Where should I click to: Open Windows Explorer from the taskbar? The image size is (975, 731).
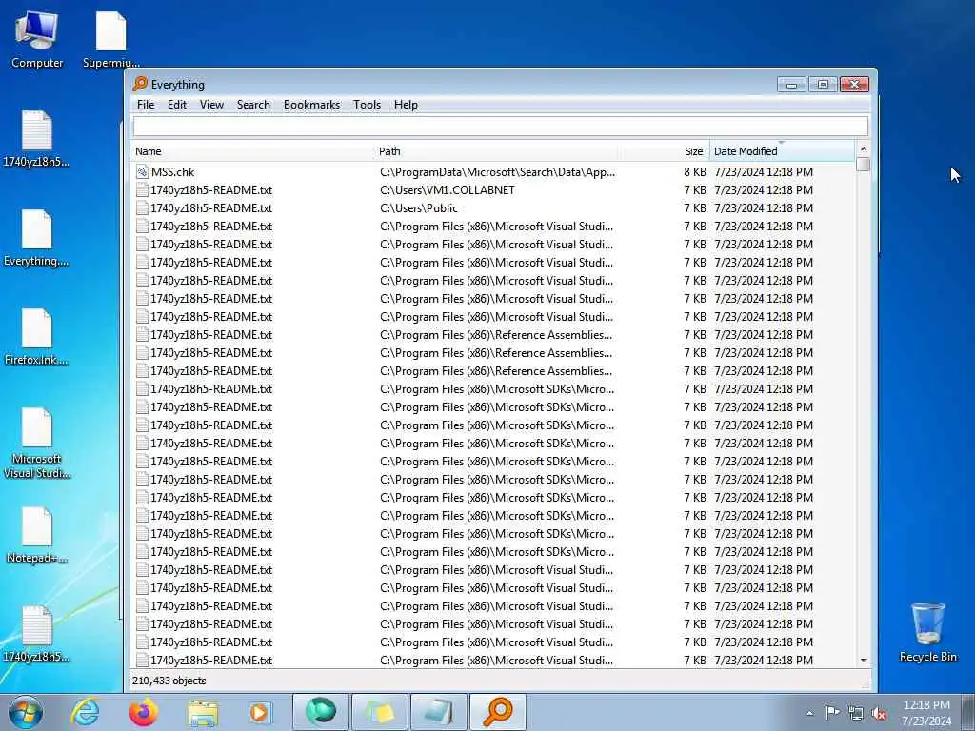203,713
